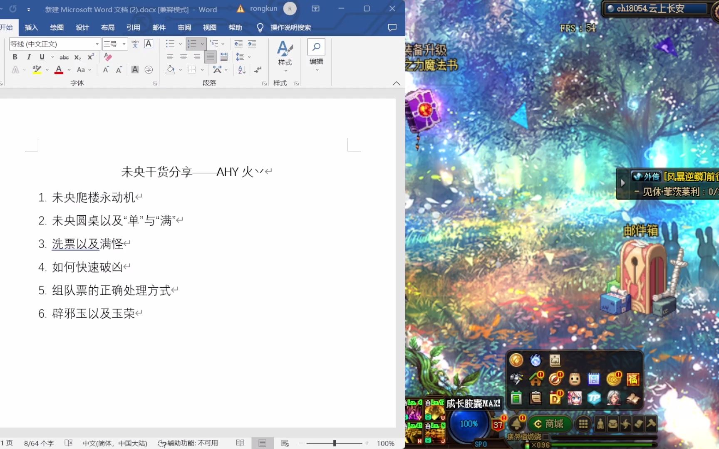
Task: Open the 字体 font dialog launcher
Action: point(155,84)
